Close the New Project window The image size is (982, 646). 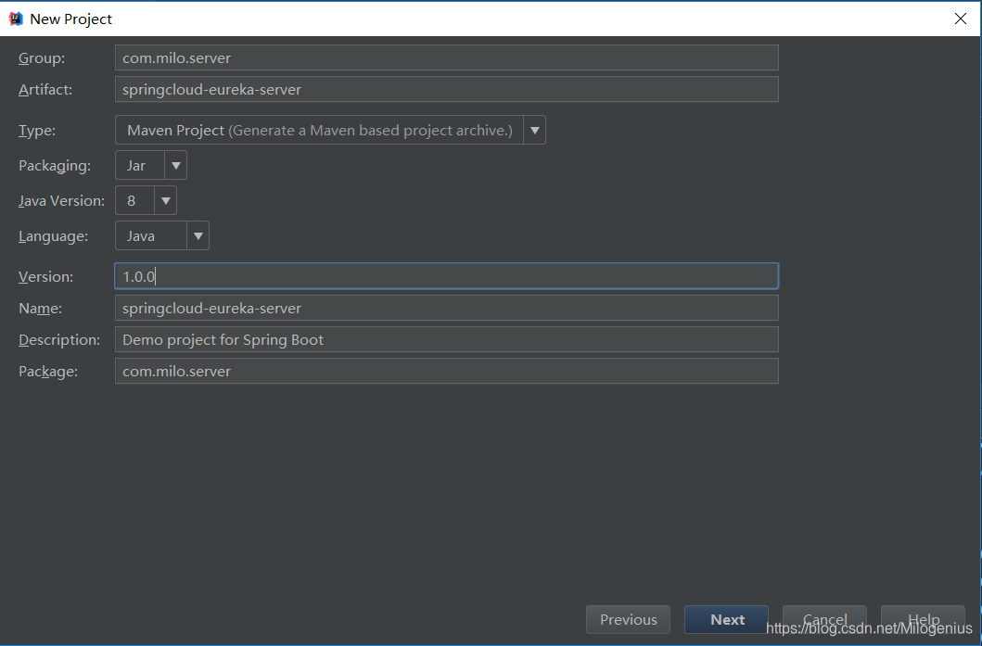961,19
